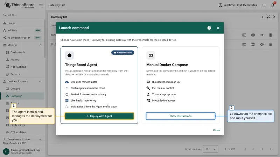Image resolution: width=280 pixels, height=157 pixels.
Task: Click the 'Live health monitoring' text
Action: [x=83, y=100]
